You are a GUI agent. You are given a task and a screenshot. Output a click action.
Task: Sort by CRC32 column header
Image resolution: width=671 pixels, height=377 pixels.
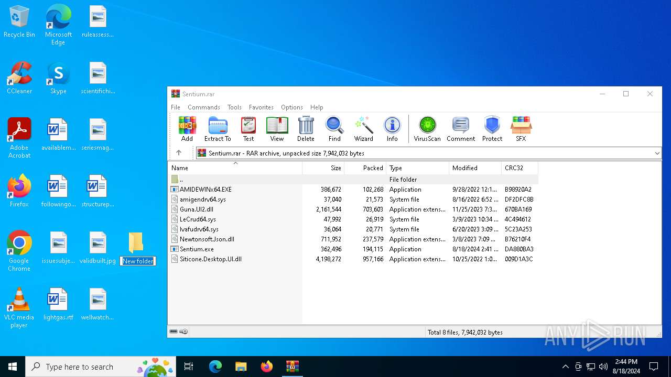coord(520,168)
